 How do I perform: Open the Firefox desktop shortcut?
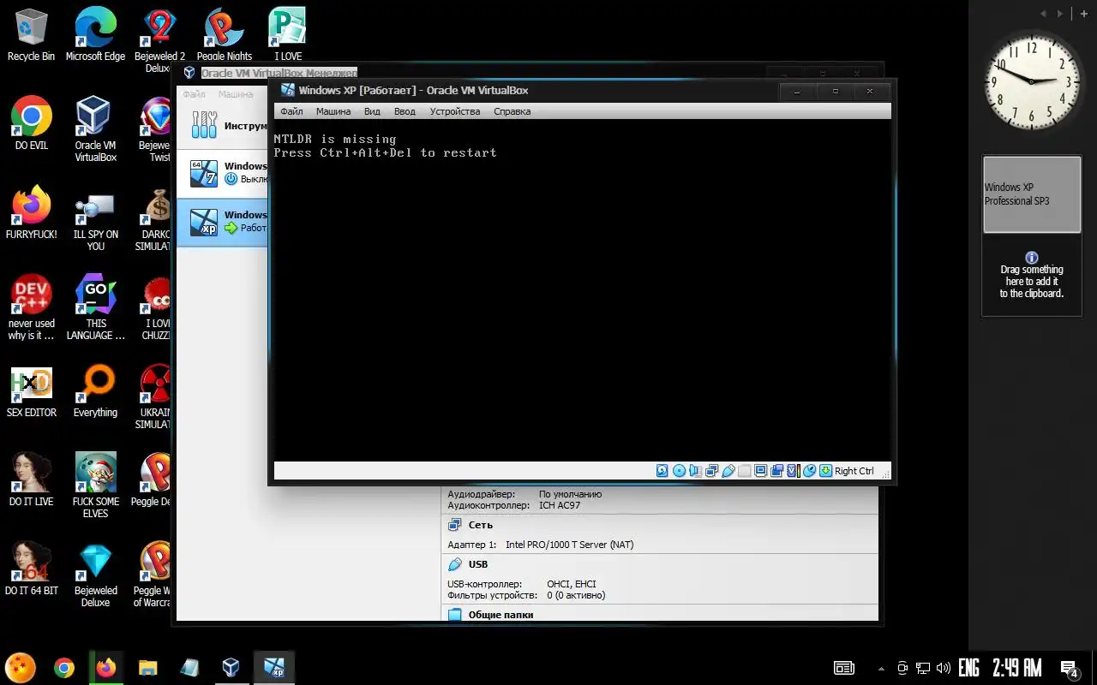[31, 212]
